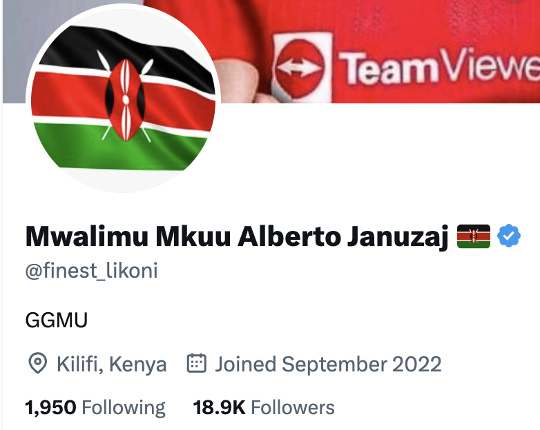Image resolution: width=540 pixels, height=430 pixels.
Task: Click the TeamViewer wordmark on the shirt
Action: (x=440, y=67)
